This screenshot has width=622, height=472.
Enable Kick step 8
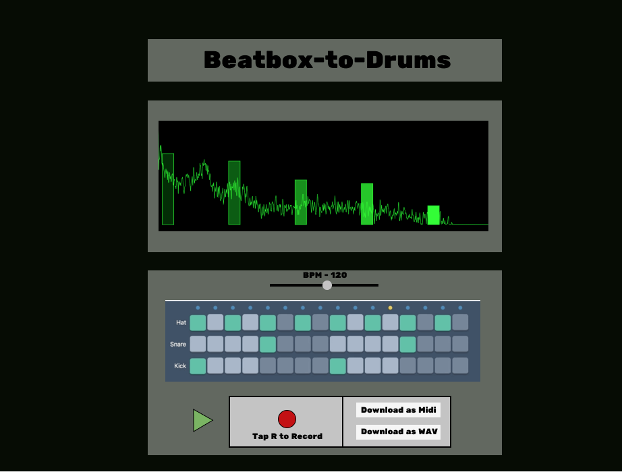click(x=320, y=365)
